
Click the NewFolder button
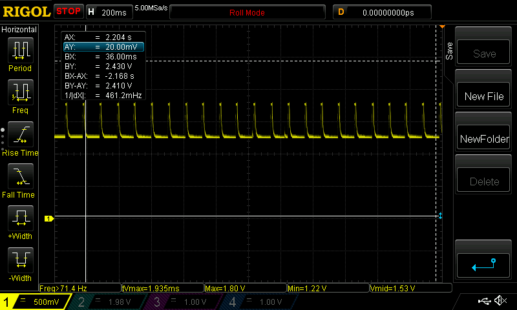coord(483,138)
